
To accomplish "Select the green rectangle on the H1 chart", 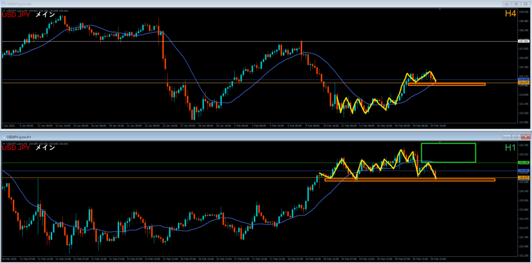I will (x=448, y=143).
